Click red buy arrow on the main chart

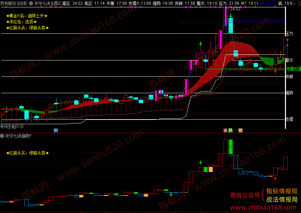coord(275,71)
